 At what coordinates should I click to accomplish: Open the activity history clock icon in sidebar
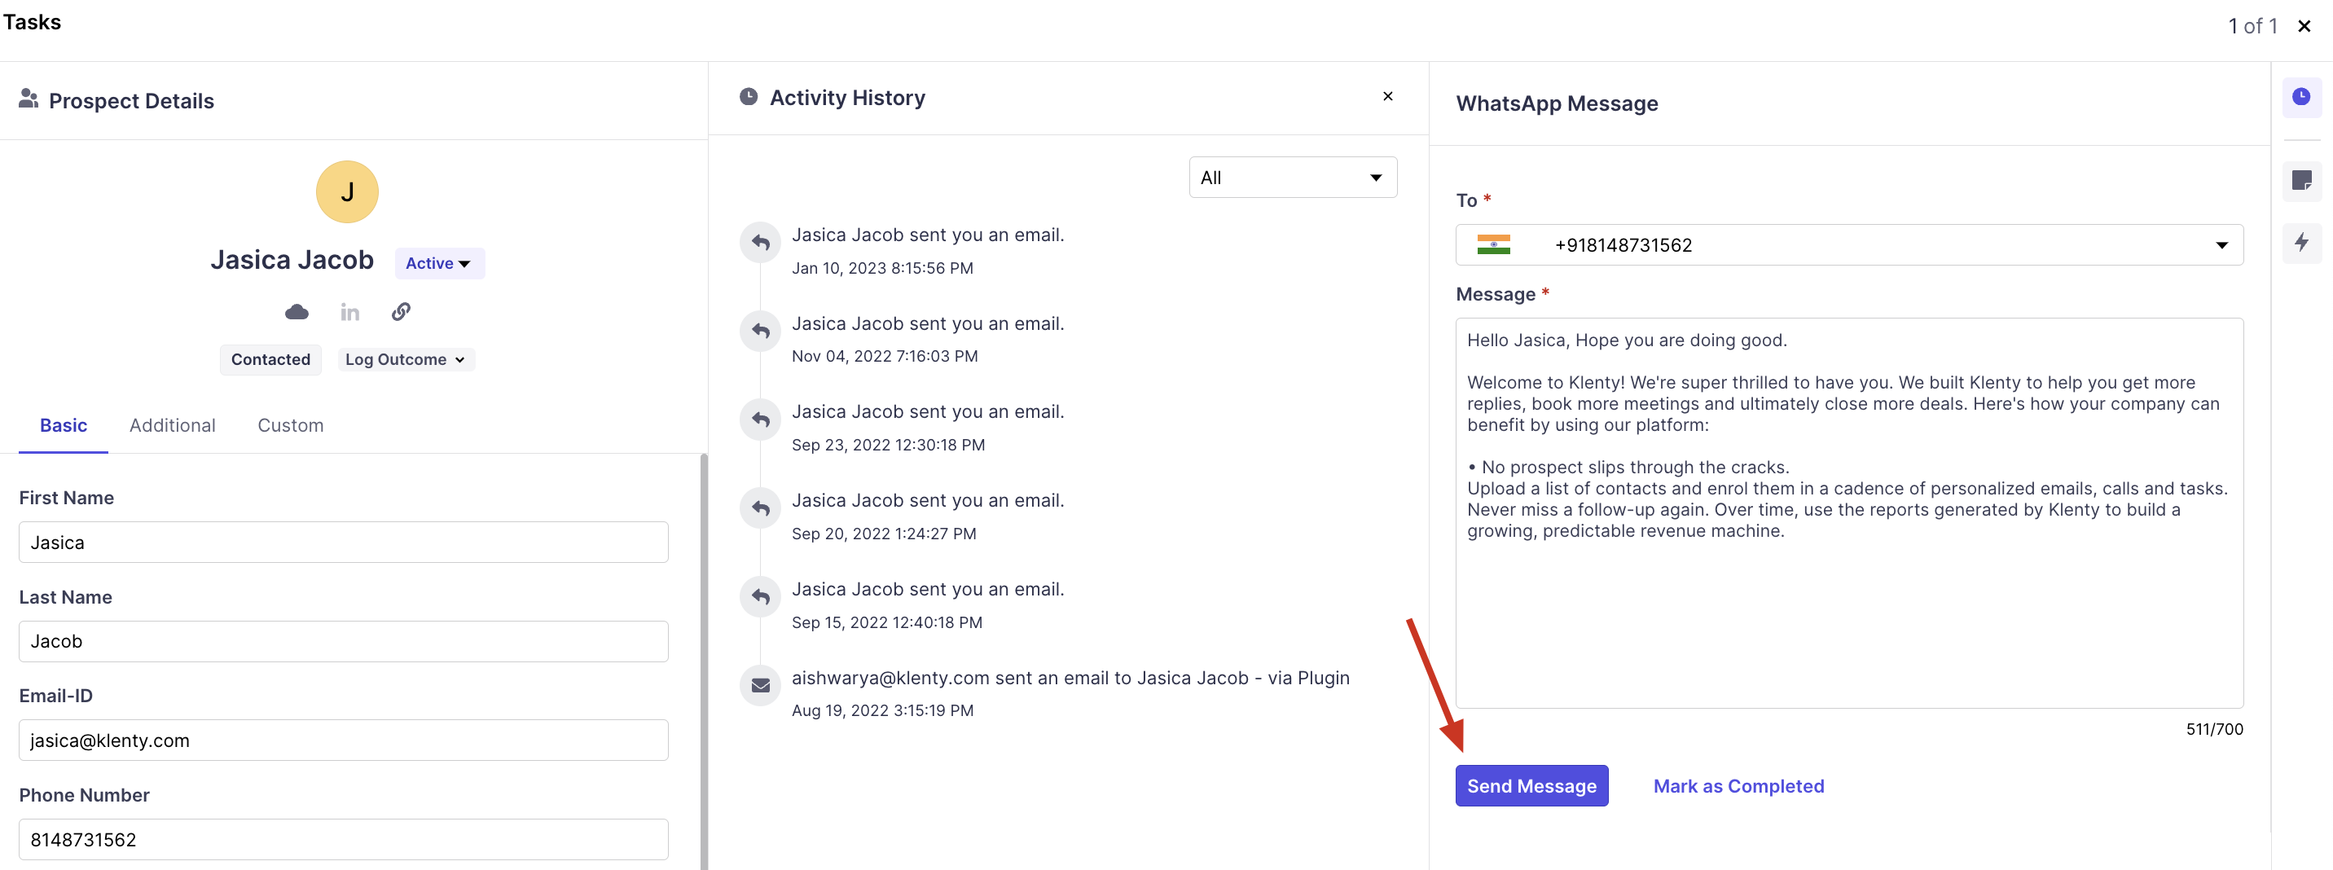(2300, 97)
